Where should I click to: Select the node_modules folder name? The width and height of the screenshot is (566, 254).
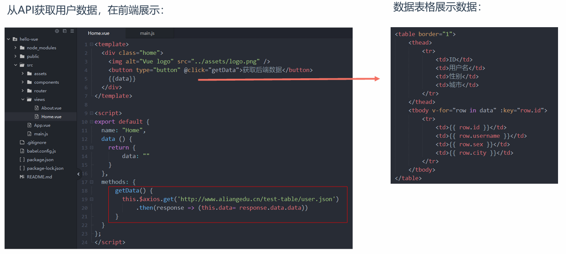(x=41, y=48)
